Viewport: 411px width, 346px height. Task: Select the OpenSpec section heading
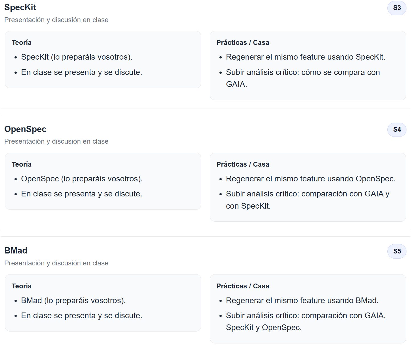(x=25, y=129)
